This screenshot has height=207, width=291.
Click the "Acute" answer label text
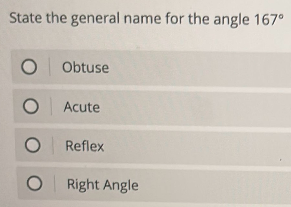coord(82,107)
